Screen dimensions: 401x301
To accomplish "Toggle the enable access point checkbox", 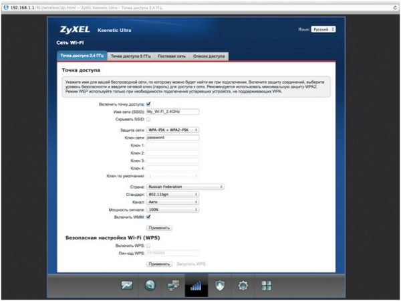I will pyautogui.click(x=148, y=104).
